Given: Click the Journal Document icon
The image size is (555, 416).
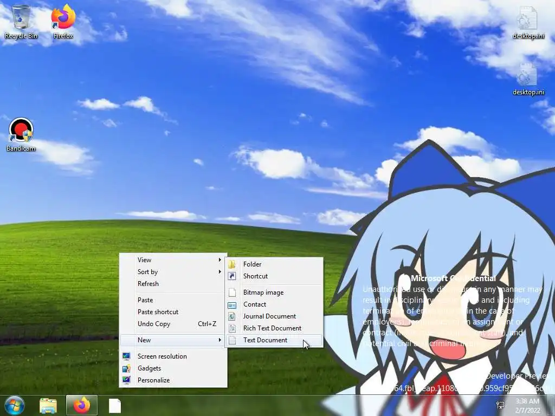Looking at the screenshot, I should pyautogui.click(x=232, y=316).
